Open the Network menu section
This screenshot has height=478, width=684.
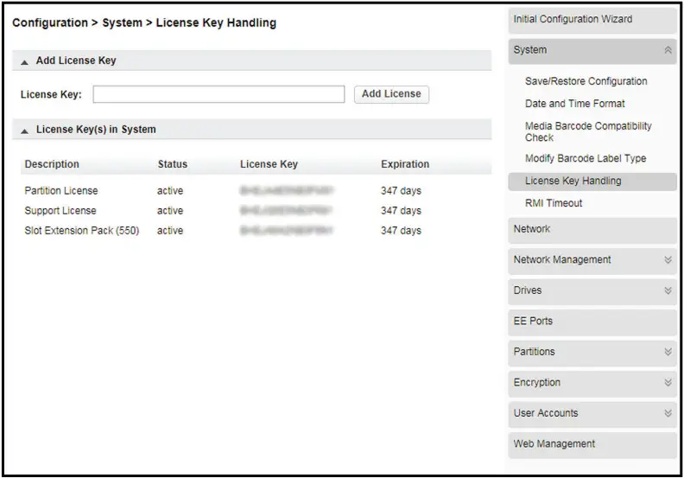click(x=532, y=230)
